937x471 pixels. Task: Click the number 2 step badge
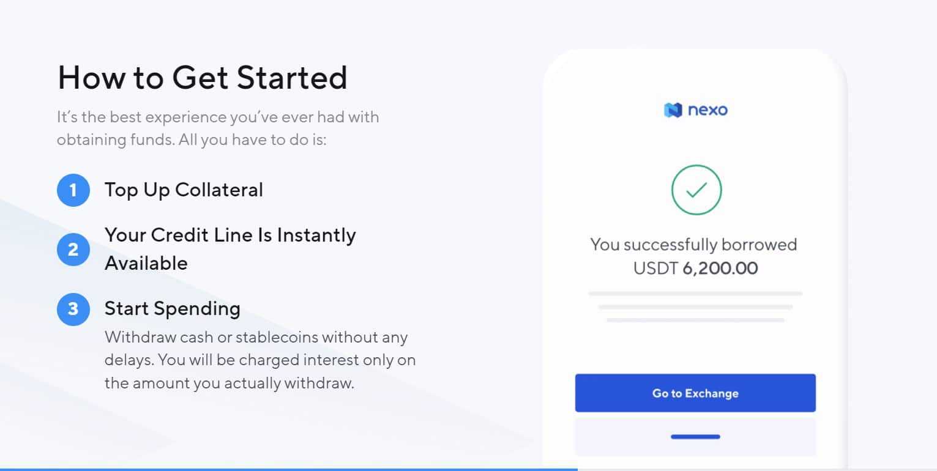(x=73, y=250)
